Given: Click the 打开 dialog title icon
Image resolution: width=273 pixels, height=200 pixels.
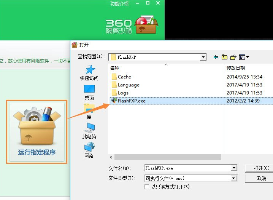Looking at the screenshot, I should coord(75,45).
